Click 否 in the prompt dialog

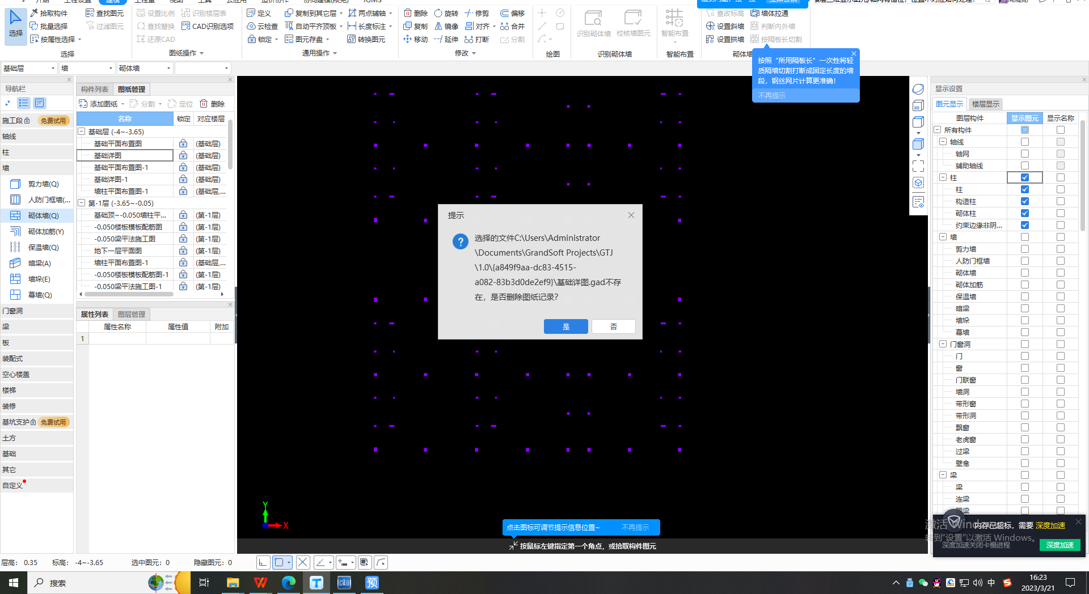tap(613, 326)
